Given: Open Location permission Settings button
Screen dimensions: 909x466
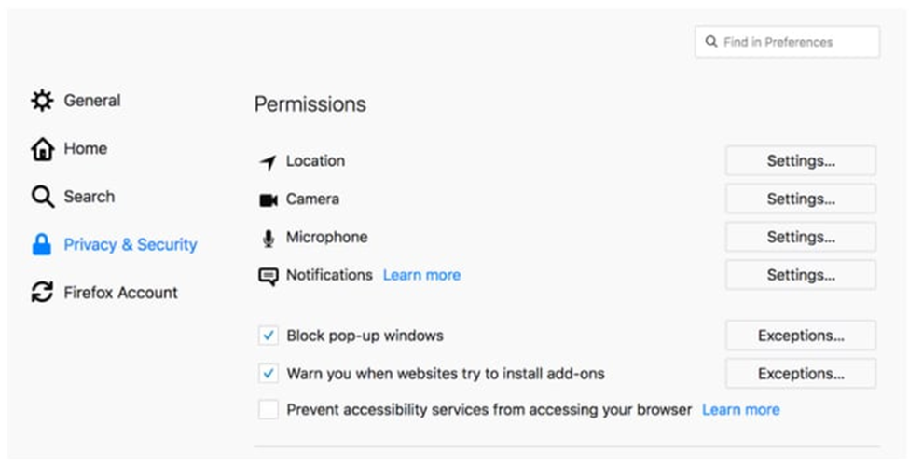Looking at the screenshot, I should [800, 161].
